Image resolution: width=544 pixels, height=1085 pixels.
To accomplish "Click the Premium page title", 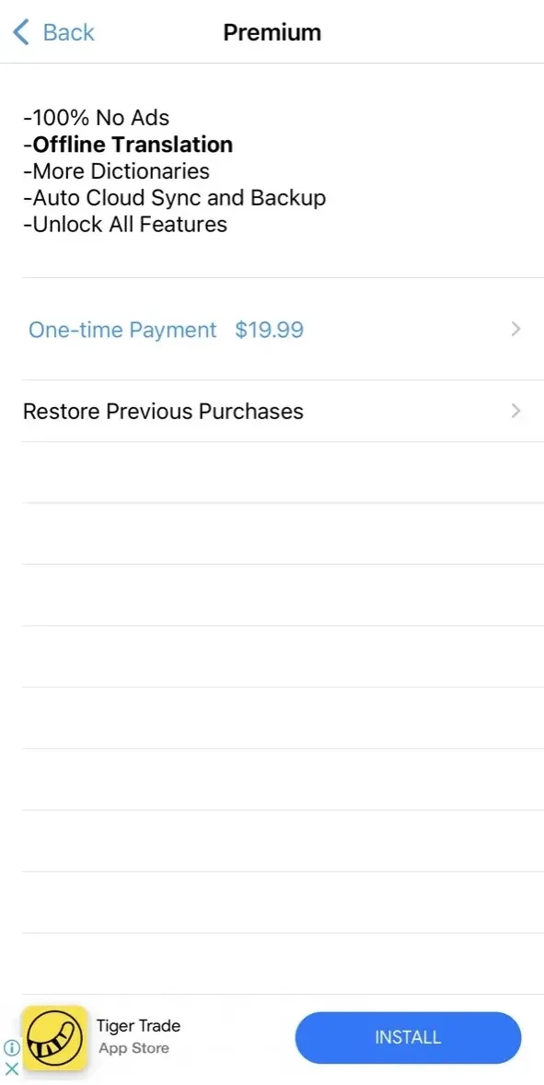I will point(272,32).
